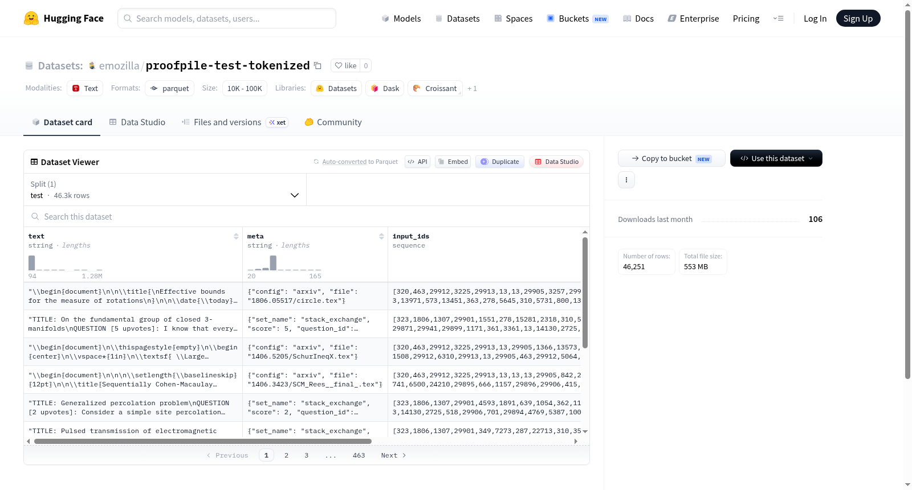Click the Embed button
This screenshot has height=490, width=912.
click(453, 162)
